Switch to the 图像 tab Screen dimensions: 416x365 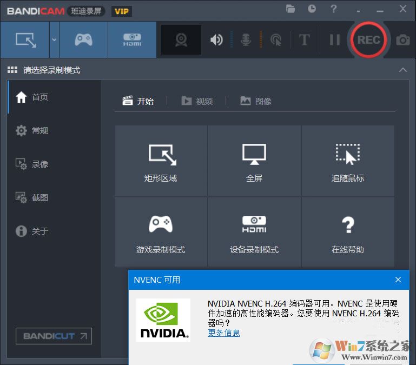coord(256,101)
